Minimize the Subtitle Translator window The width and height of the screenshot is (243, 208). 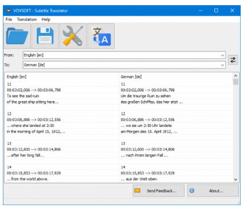click(x=201, y=10)
